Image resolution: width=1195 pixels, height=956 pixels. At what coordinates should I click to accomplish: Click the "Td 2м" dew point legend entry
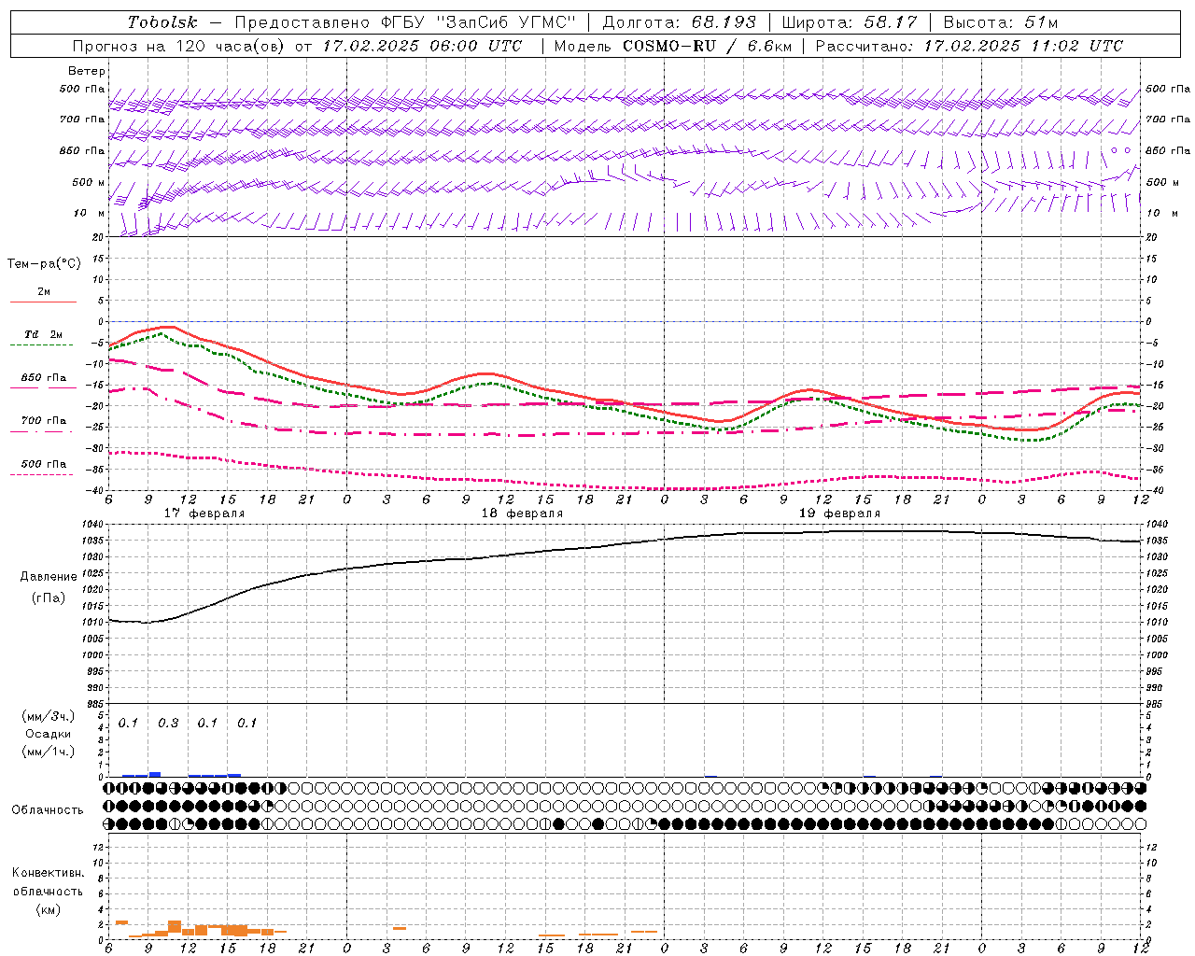44,334
